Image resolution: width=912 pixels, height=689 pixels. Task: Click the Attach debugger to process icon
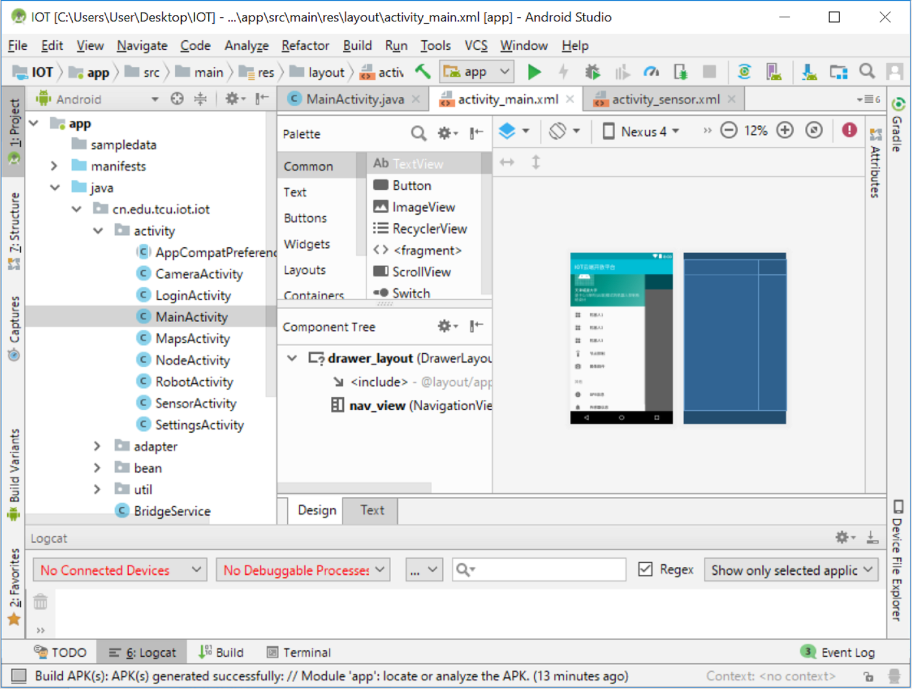pos(680,72)
